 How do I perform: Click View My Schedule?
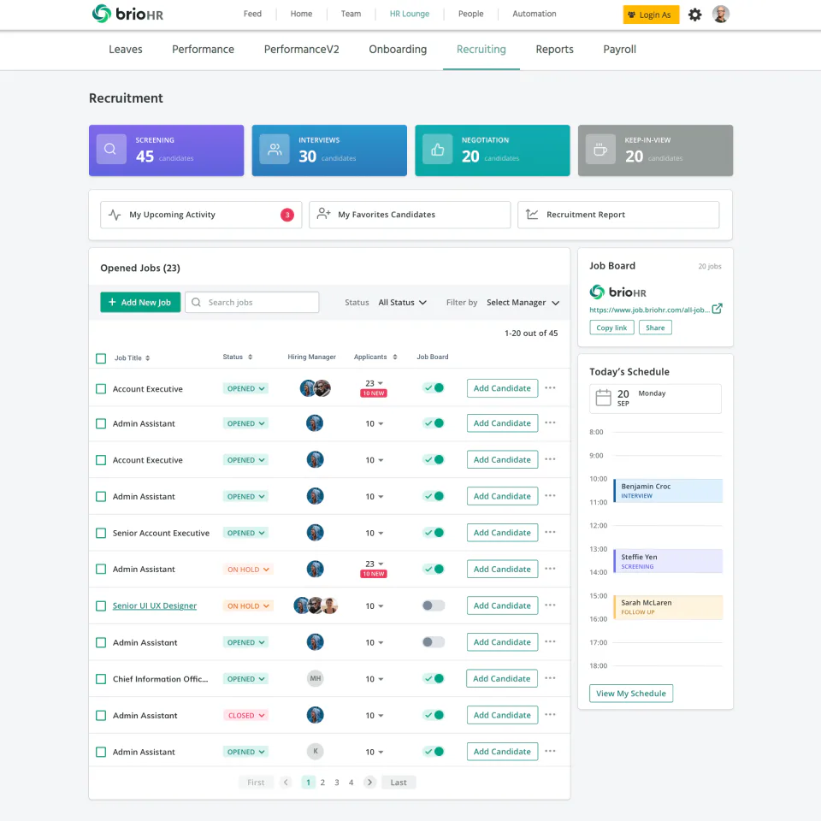[x=631, y=693]
